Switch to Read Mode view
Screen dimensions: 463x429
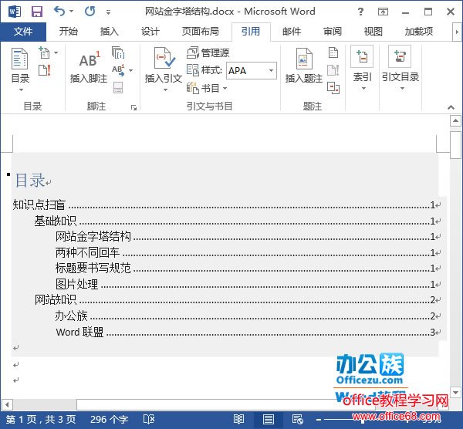(x=238, y=419)
